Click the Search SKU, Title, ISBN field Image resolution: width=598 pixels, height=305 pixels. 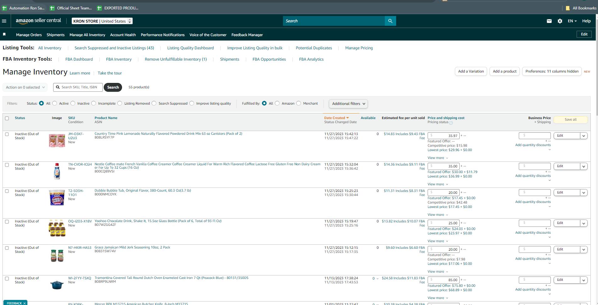[x=78, y=87]
